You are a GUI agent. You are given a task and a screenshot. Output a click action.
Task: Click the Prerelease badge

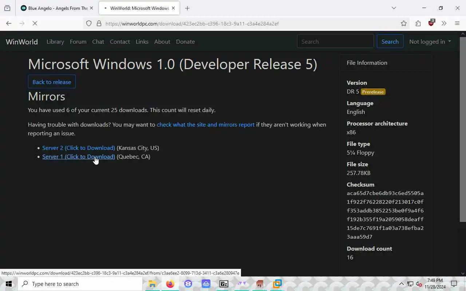point(373,92)
